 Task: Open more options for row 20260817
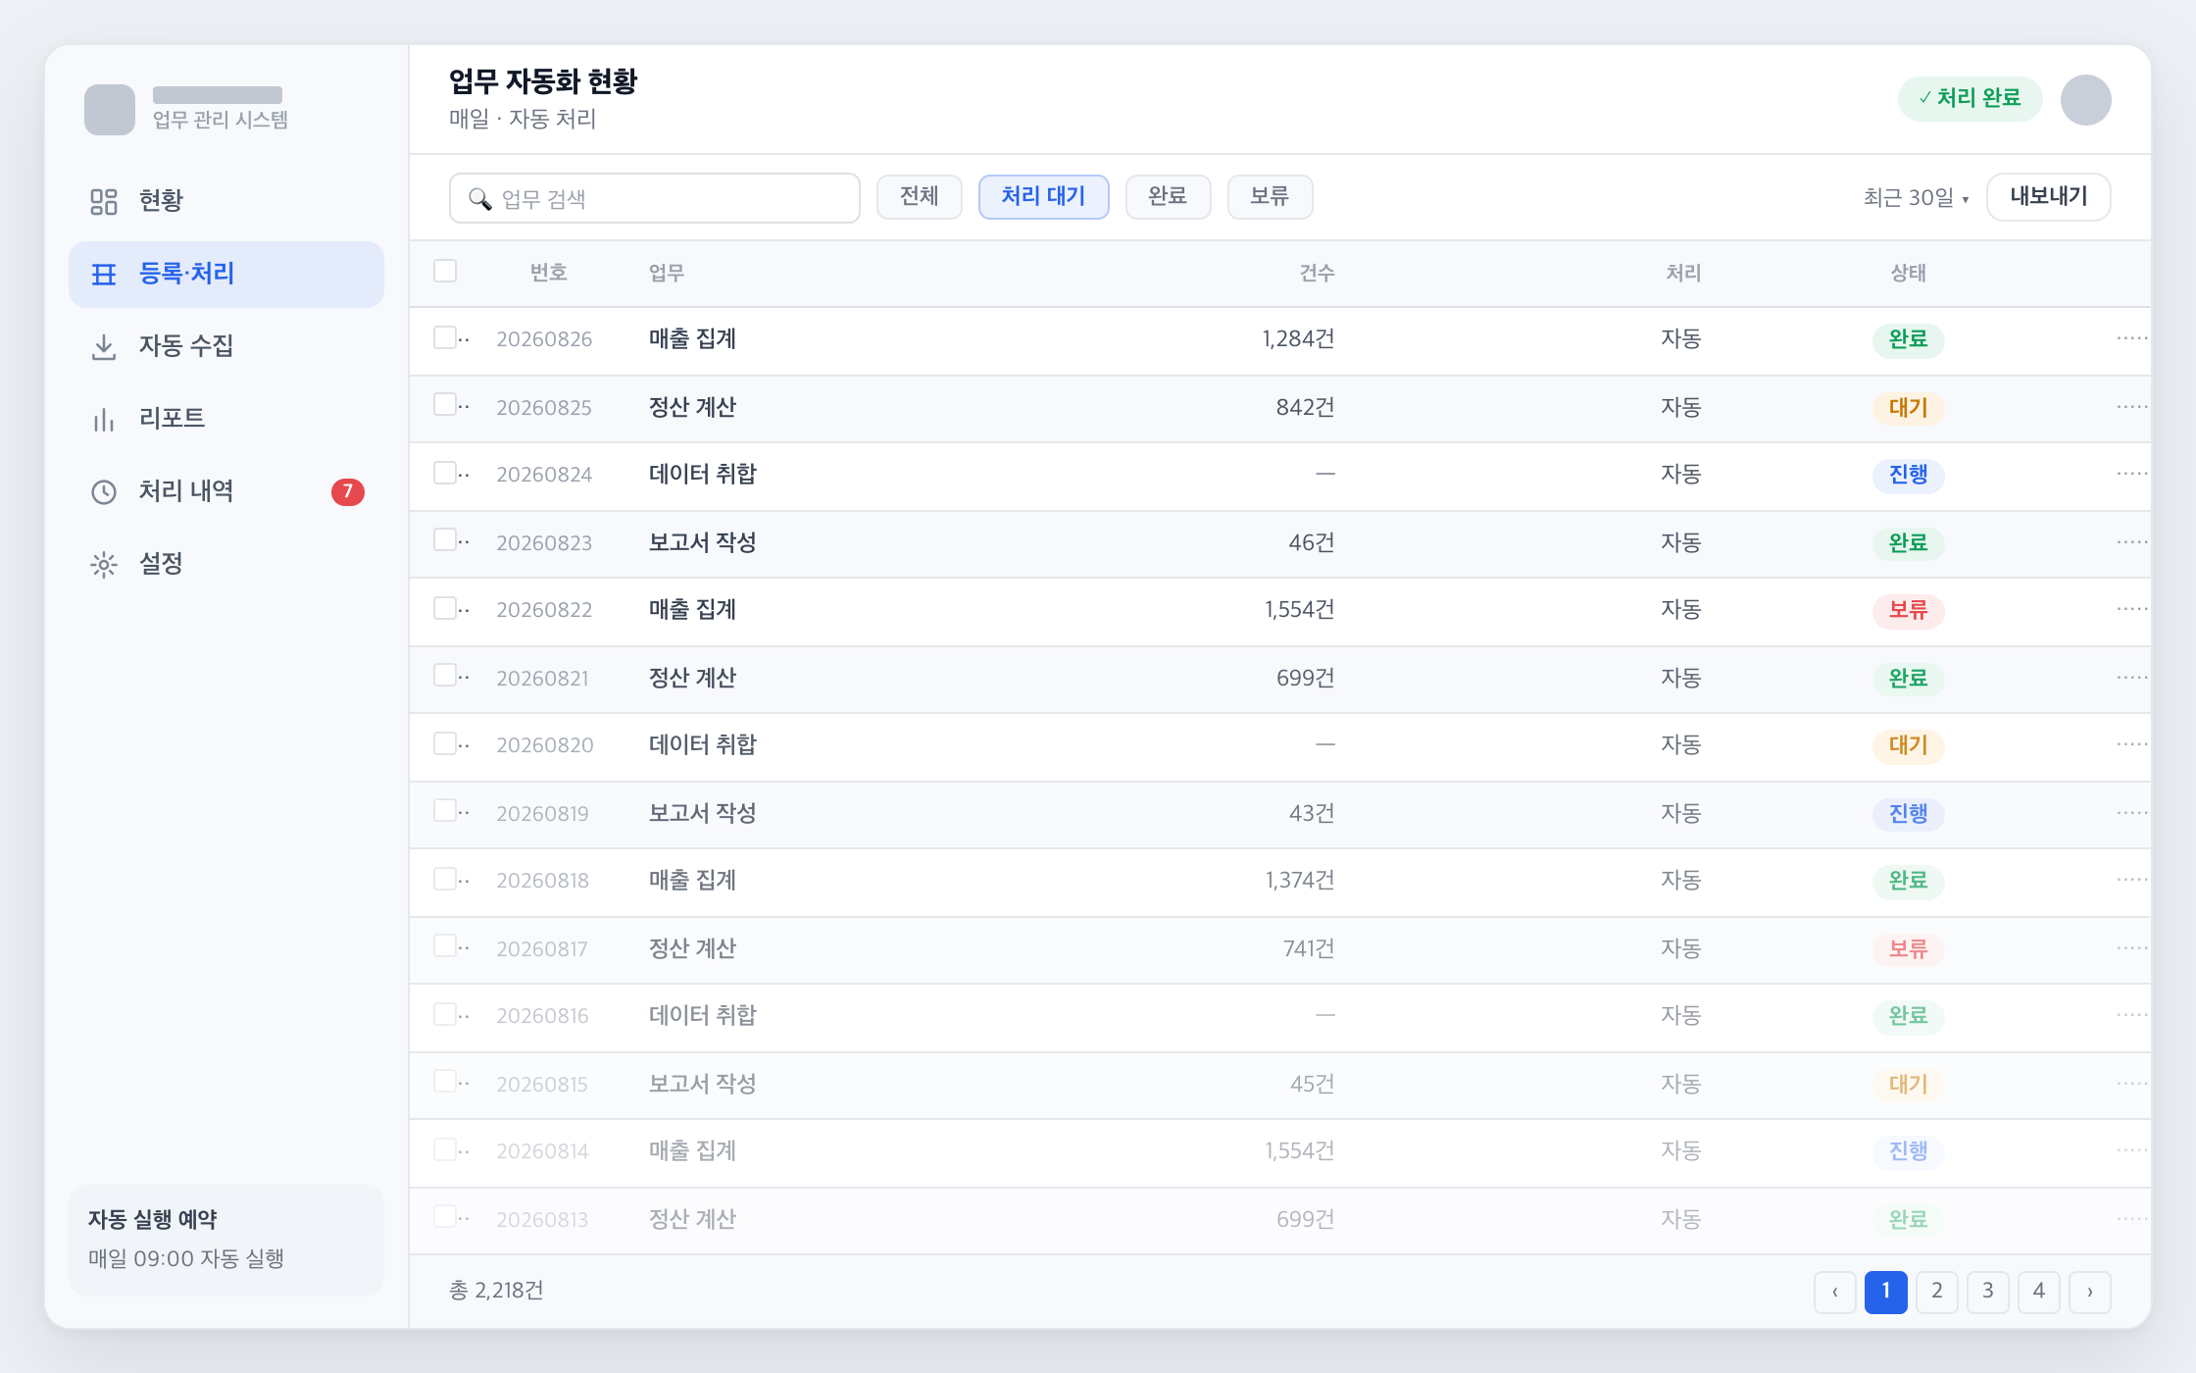[2132, 948]
